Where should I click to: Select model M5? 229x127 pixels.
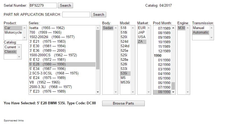coord(125,78)
